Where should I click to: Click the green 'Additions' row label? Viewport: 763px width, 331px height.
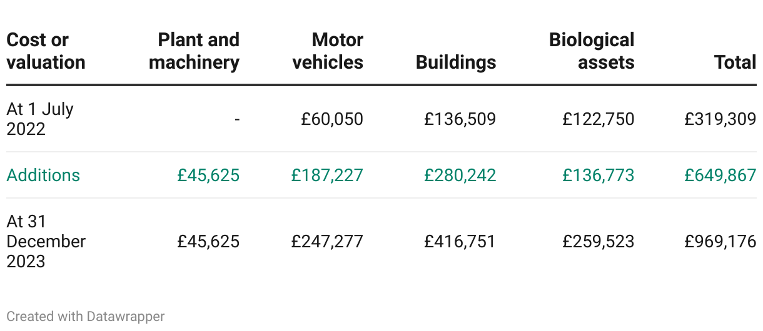point(43,175)
